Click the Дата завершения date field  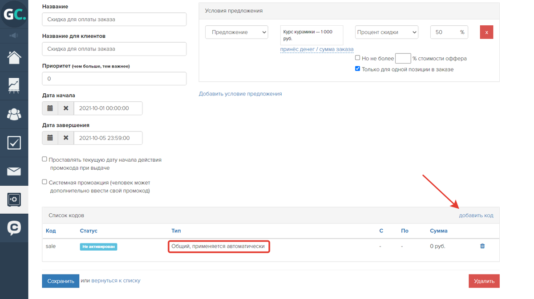pos(108,138)
